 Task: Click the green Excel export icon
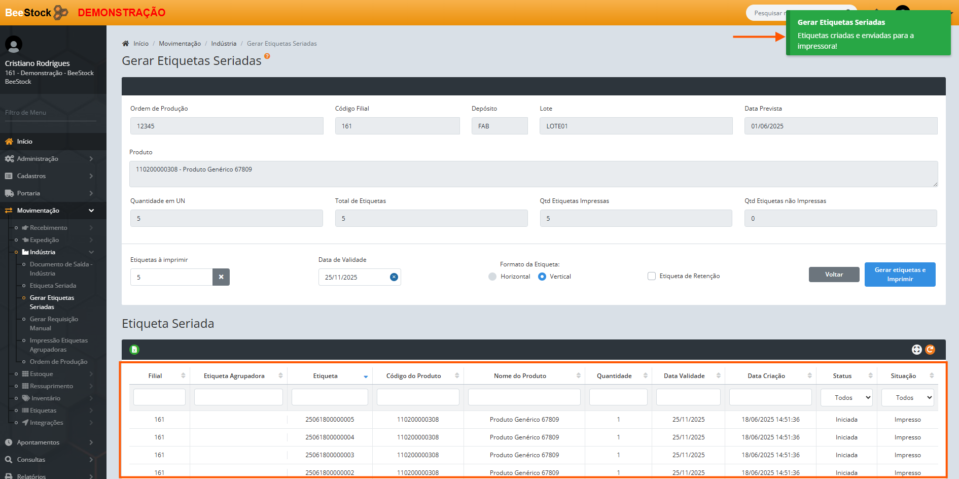click(134, 350)
